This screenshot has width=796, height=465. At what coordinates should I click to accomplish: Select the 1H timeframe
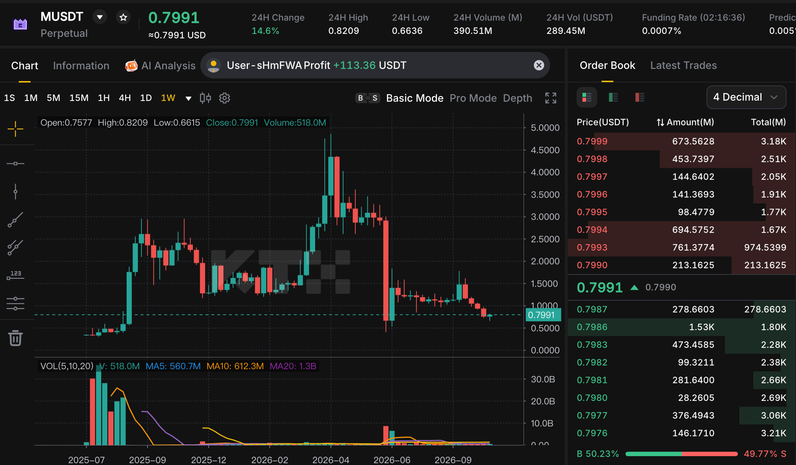coord(104,98)
